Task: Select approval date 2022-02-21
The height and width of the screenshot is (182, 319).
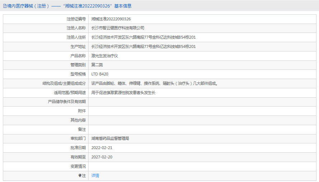Action: click(102, 148)
